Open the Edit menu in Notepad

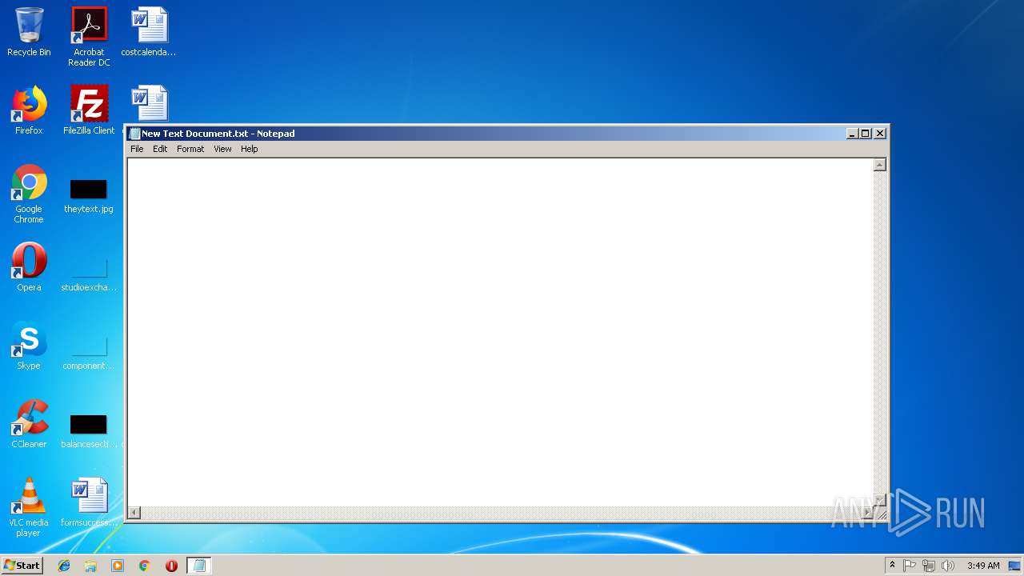[160, 149]
